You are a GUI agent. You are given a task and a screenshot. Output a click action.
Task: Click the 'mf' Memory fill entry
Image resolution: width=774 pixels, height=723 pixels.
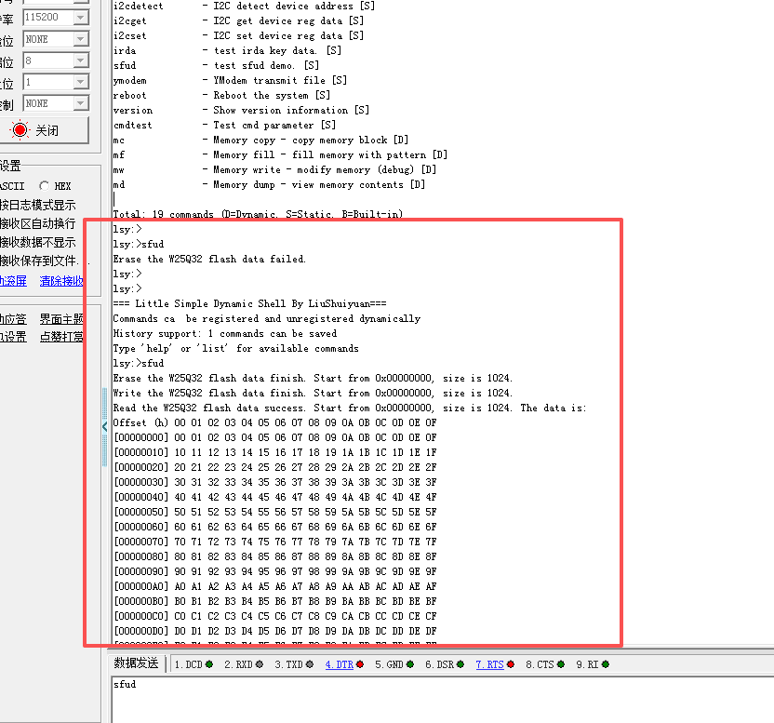pyautogui.click(x=280, y=154)
